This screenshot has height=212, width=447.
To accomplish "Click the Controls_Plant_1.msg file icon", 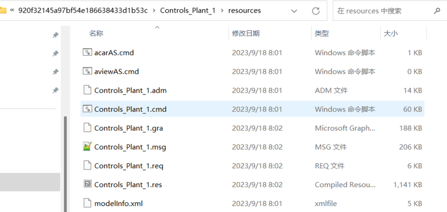I will (87, 147).
